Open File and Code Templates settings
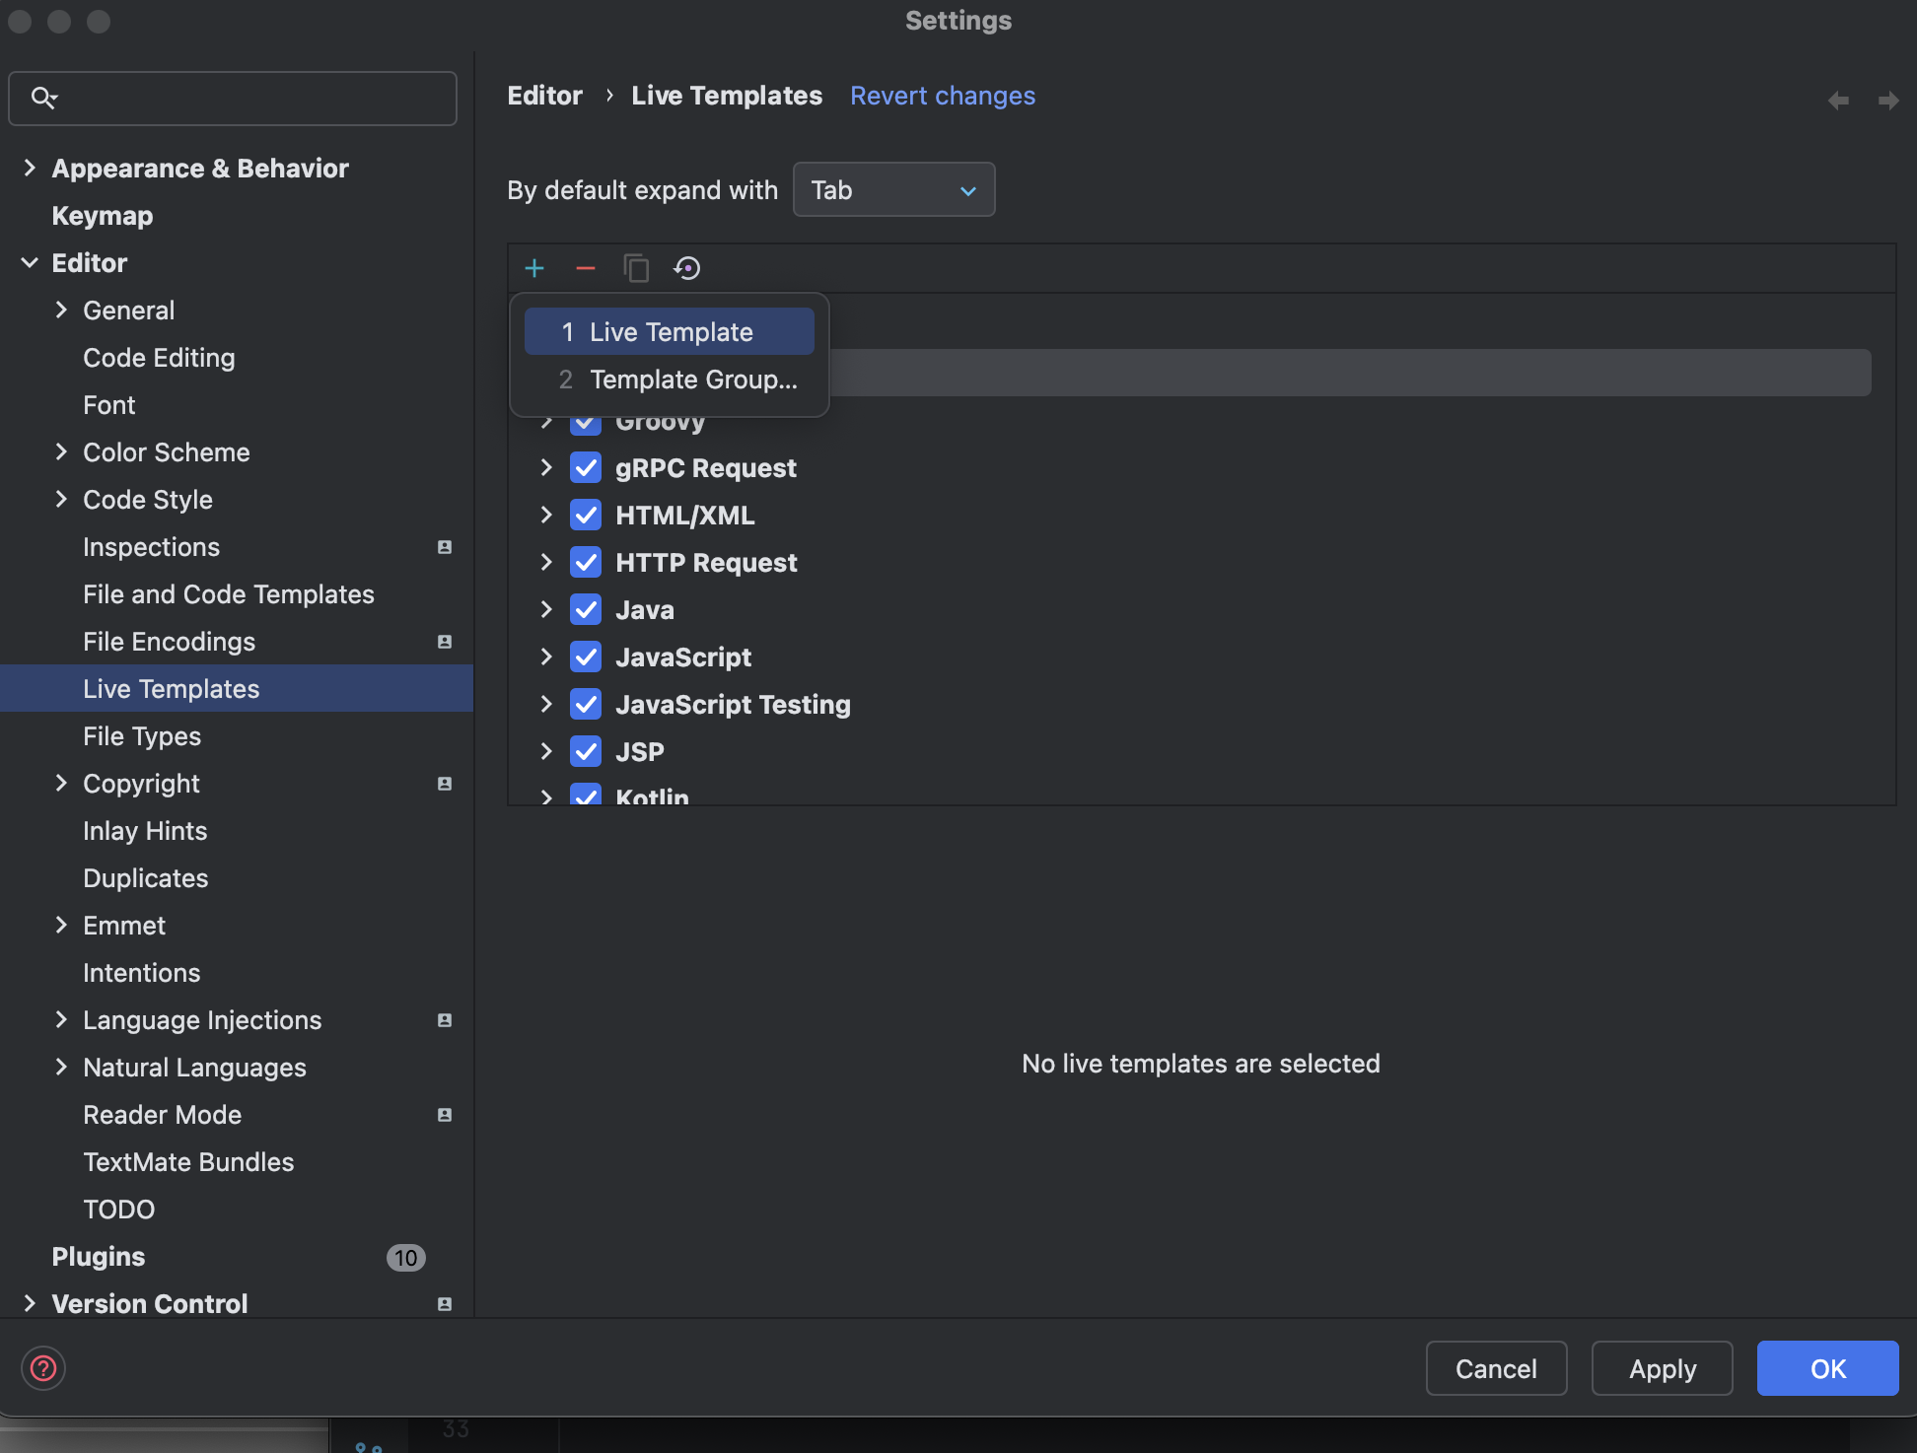The image size is (1917, 1453). (x=229, y=594)
